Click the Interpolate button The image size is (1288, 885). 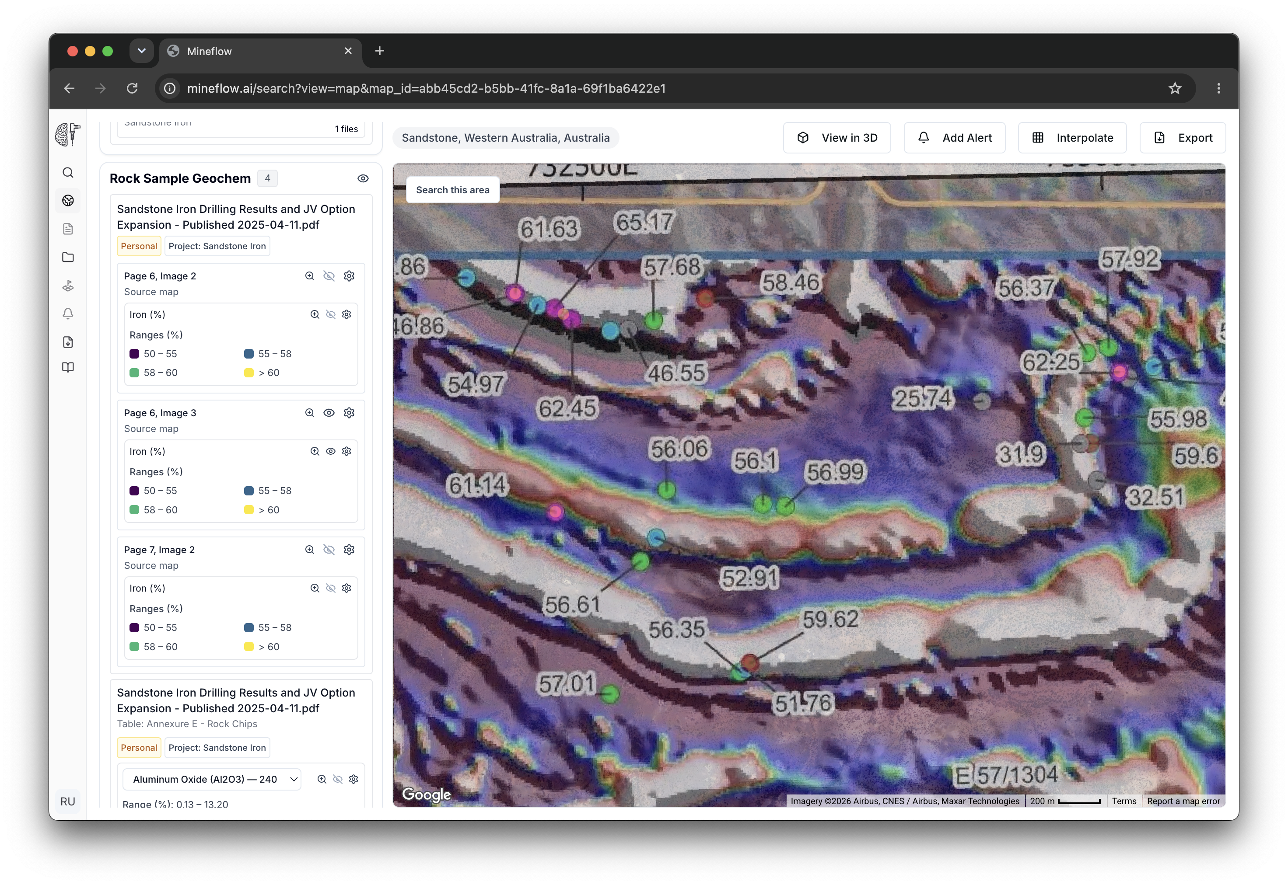[1072, 138]
